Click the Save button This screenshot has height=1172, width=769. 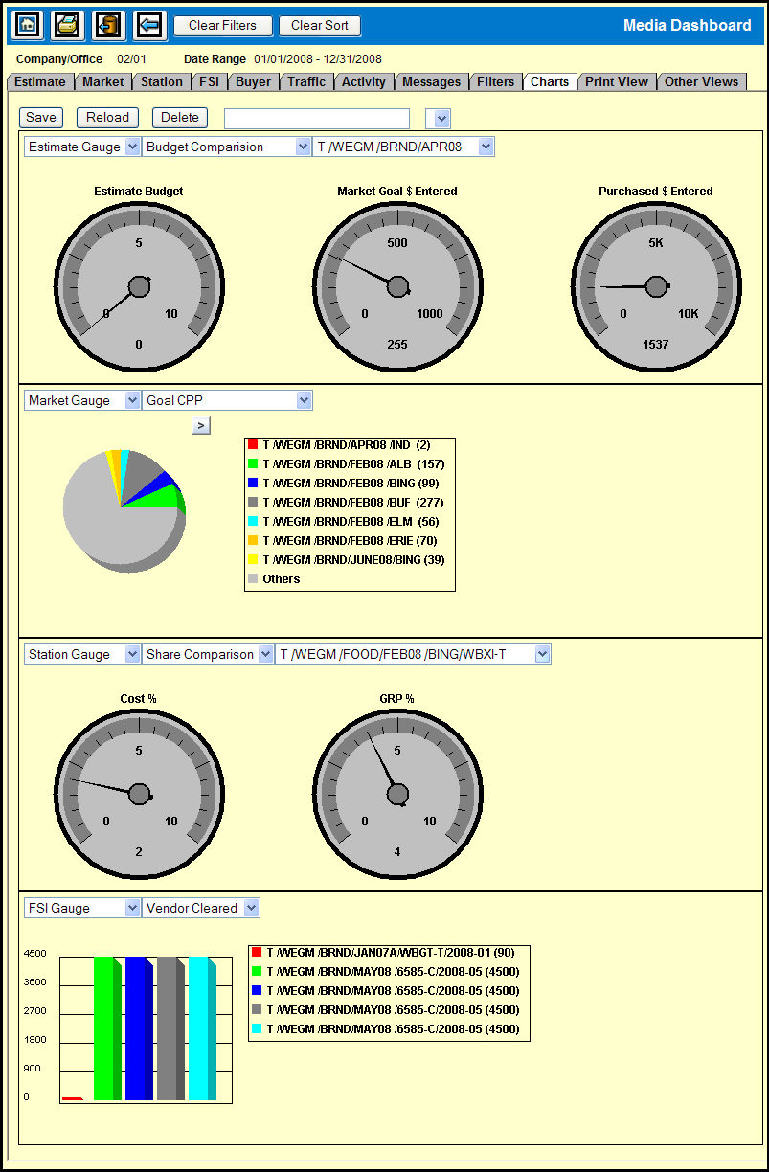[41, 117]
